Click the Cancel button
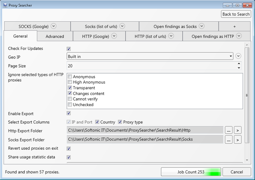Screen dimensions: 255x180 237,172
